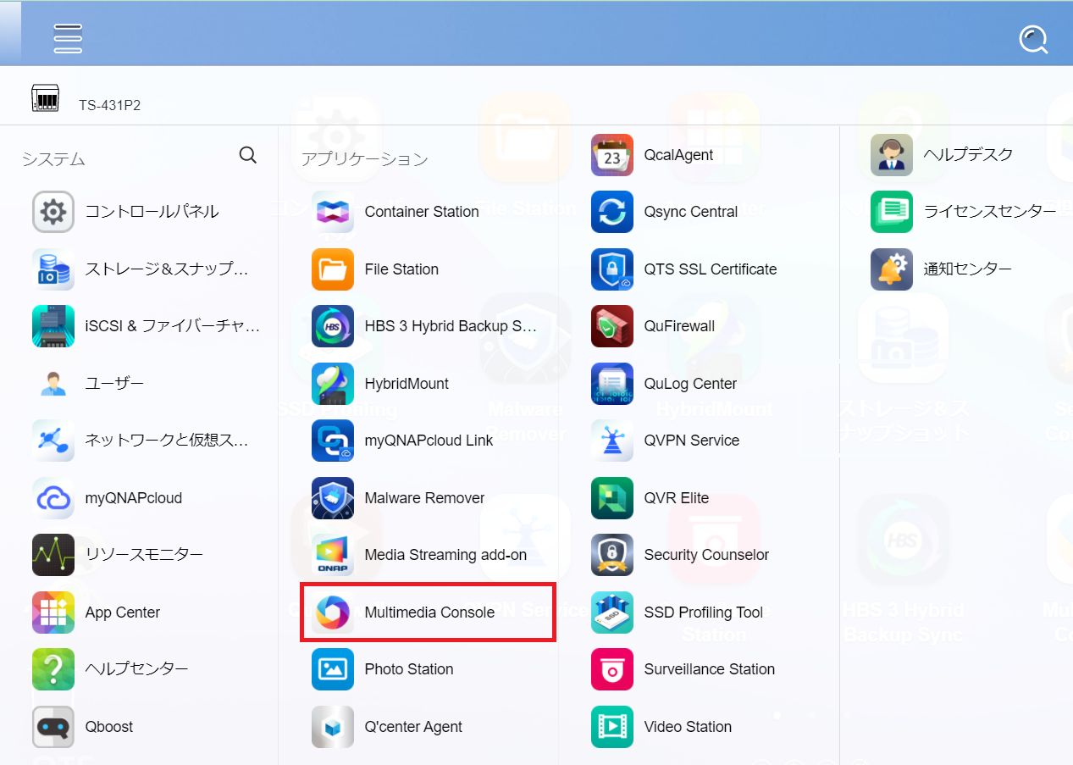Open the ネットワークと仮想ス icon

pyautogui.click(x=53, y=441)
